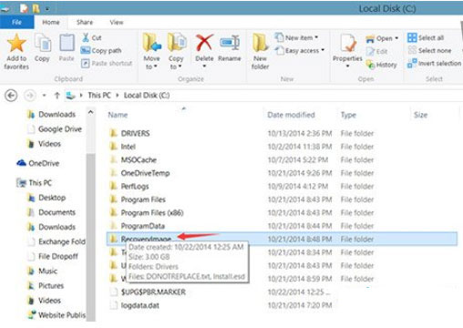Image resolution: width=463 pixels, height=328 pixels.
Task: Click the Forward navigation arrow
Action: click(29, 96)
